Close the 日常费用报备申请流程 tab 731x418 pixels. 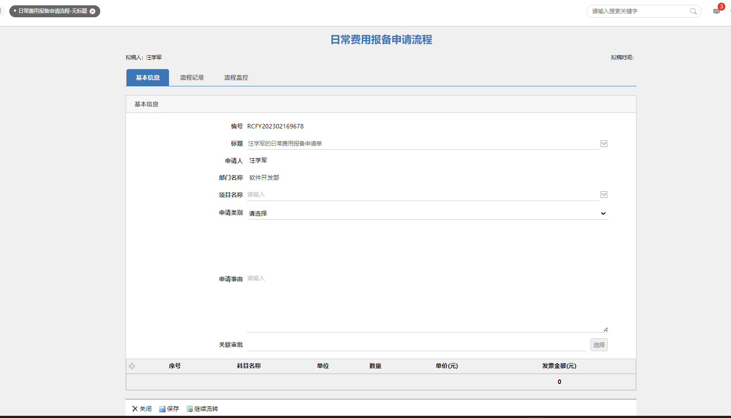[93, 11]
